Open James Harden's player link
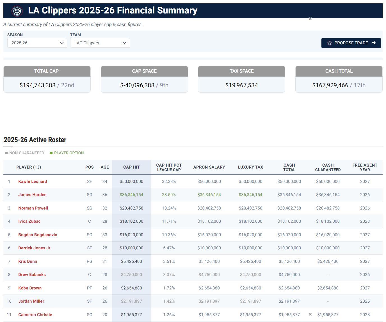This screenshot has width=386, height=322. pyautogui.click(x=32, y=195)
